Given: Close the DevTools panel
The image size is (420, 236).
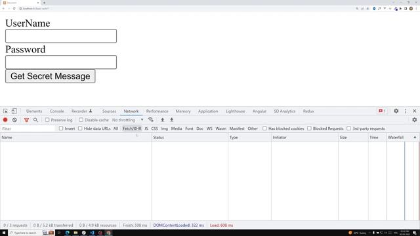Looking at the screenshot, I should point(414,111).
